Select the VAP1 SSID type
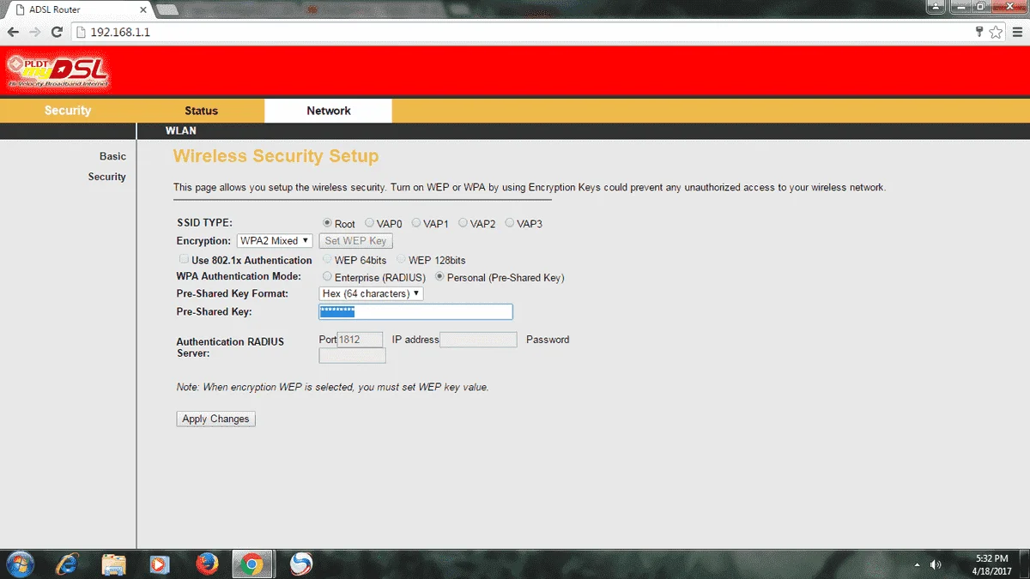Image resolution: width=1030 pixels, height=579 pixels. point(416,223)
